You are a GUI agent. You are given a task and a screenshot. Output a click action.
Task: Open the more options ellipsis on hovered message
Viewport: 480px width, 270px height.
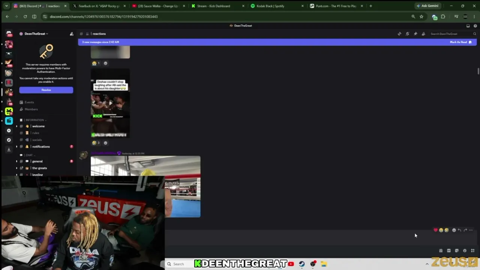(471, 230)
